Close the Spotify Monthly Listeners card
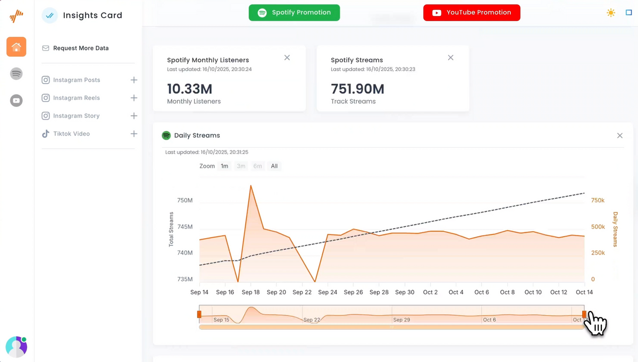The width and height of the screenshot is (638, 362). 287,58
